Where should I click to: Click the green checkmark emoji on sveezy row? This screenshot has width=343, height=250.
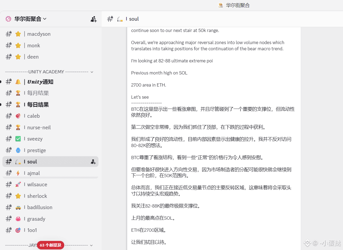pyautogui.click(x=18, y=139)
